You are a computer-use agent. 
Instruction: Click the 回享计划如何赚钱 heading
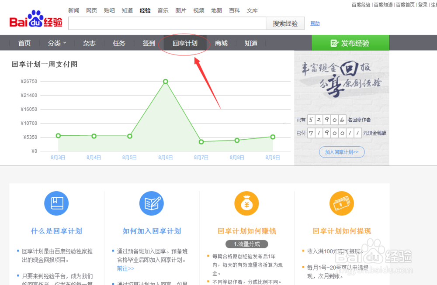pyautogui.click(x=246, y=231)
